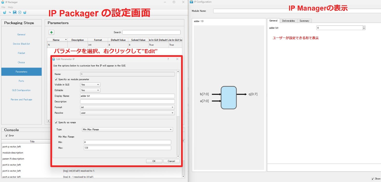Click the Default Value column header
Image resolution: width=381 pixels, height=182 pixels.
pos(118,40)
